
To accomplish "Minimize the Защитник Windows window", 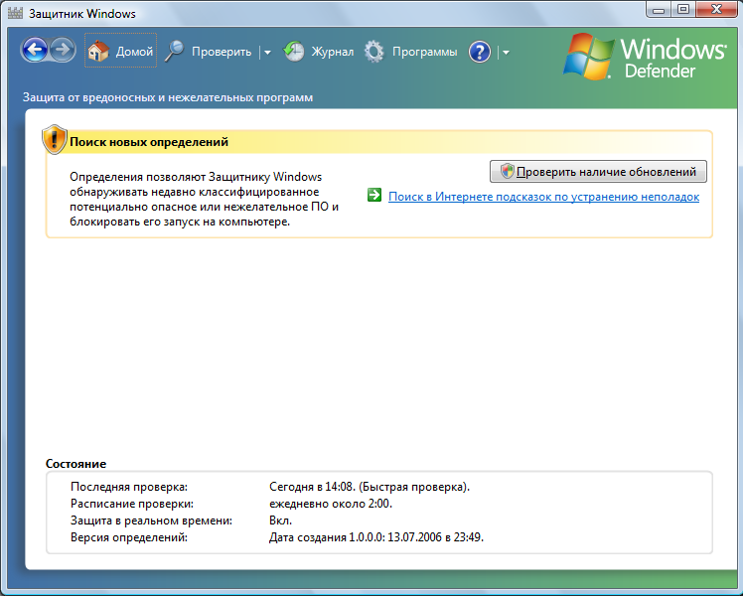I will pos(659,10).
